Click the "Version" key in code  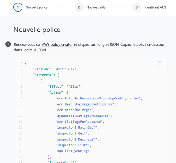(41, 69)
